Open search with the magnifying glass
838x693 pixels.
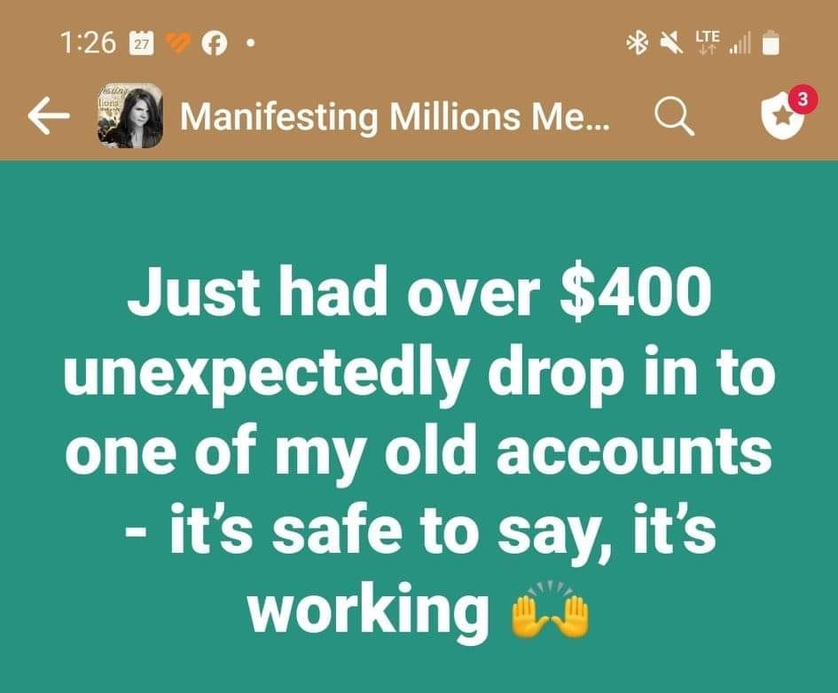(x=675, y=117)
